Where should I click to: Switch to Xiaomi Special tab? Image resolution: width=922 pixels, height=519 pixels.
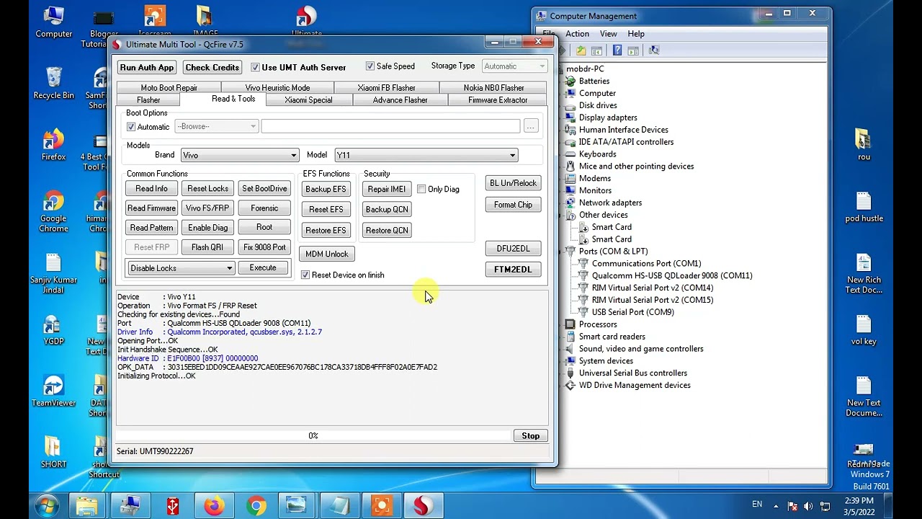coord(308,100)
